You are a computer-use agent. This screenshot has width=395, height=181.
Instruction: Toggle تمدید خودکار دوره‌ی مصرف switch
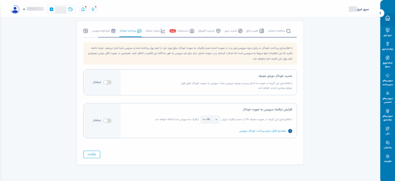(107, 82)
